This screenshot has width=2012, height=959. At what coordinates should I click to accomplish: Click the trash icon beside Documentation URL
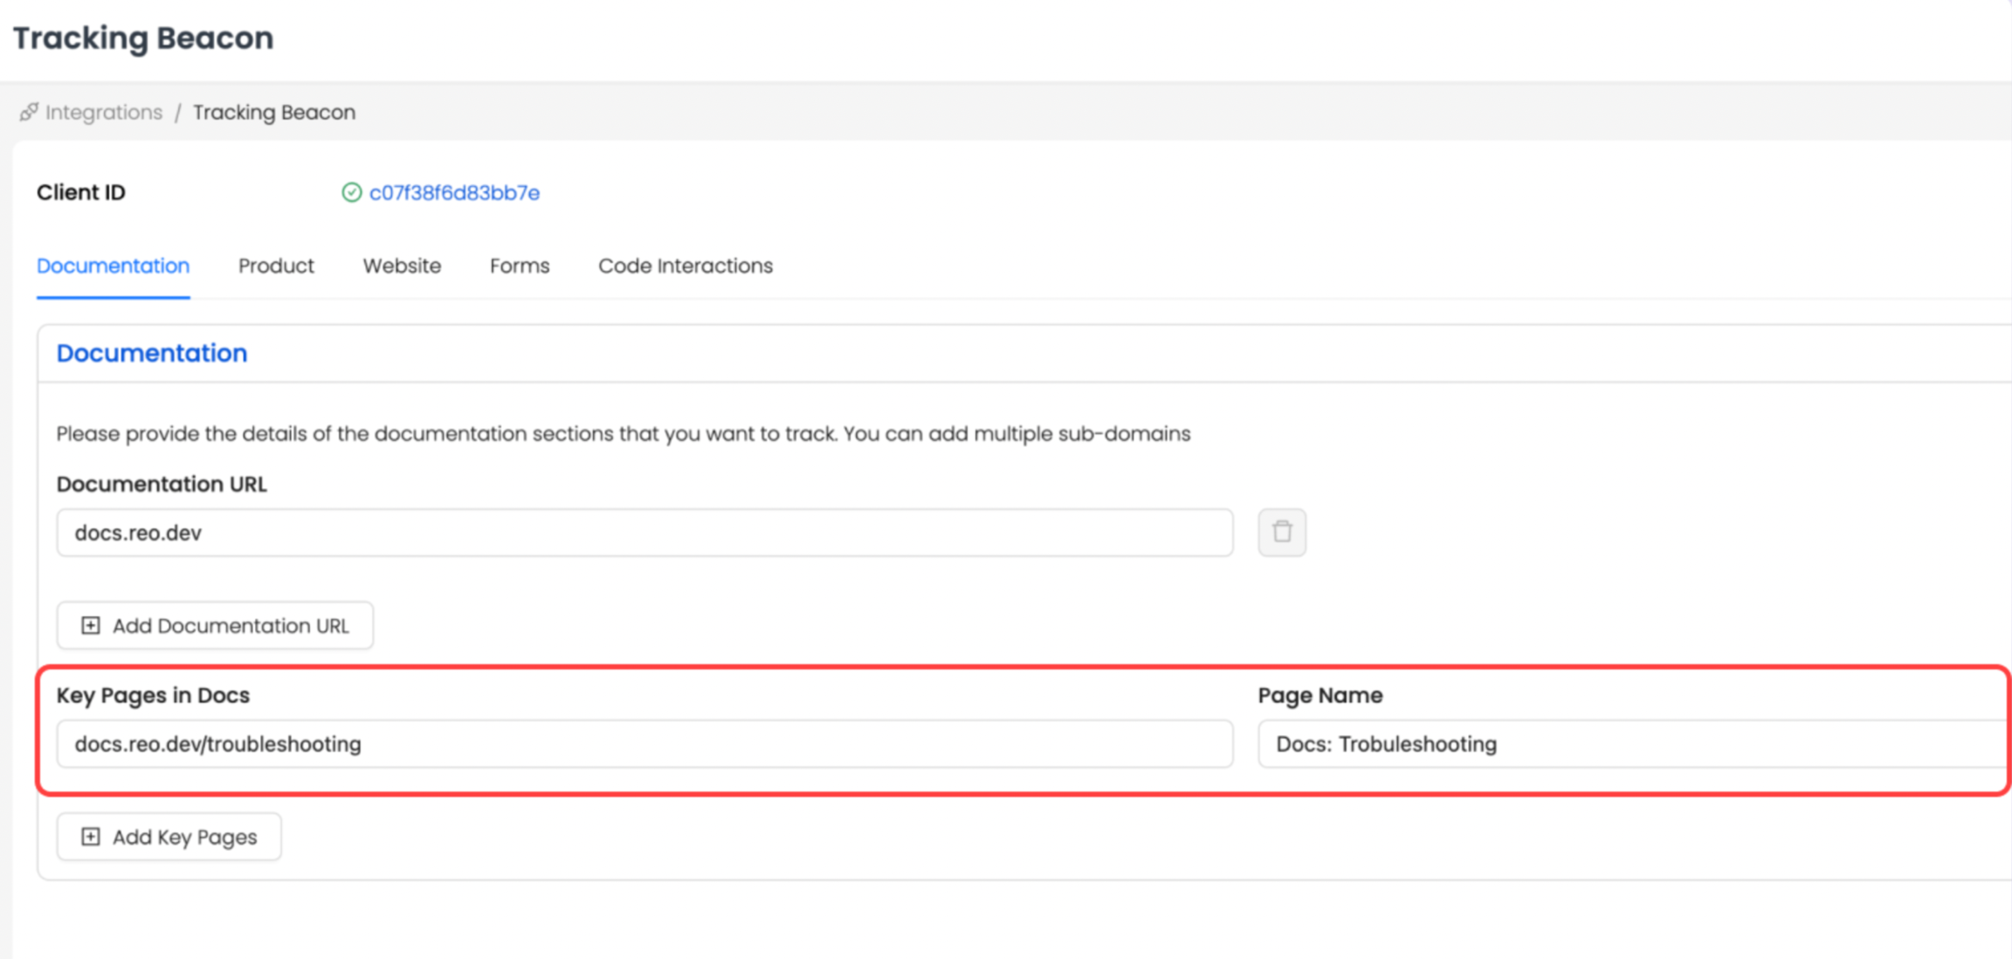coord(1281,532)
